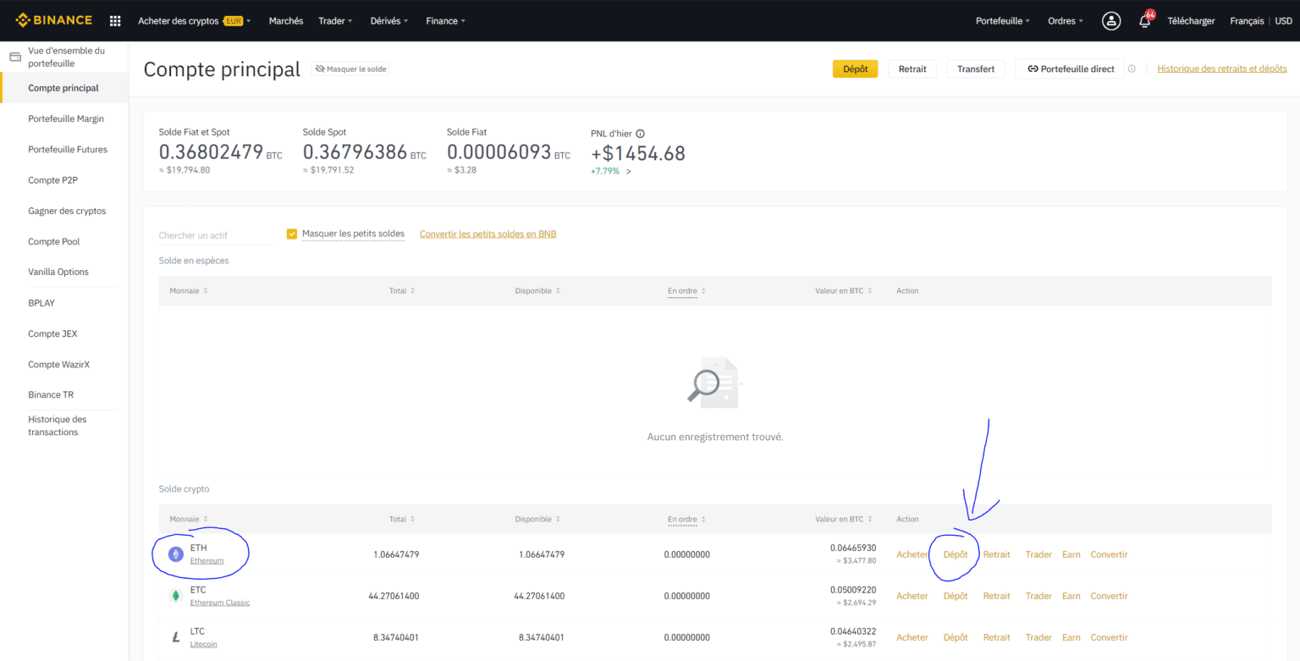Expand the Dérivés menu dropdown

click(x=388, y=20)
